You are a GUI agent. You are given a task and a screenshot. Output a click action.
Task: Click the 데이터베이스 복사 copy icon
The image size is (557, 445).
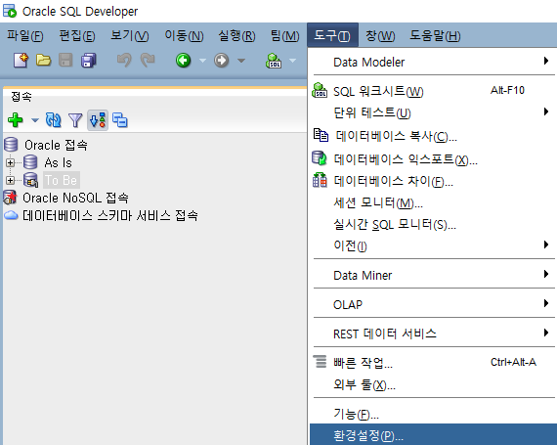(x=321, y=135)
